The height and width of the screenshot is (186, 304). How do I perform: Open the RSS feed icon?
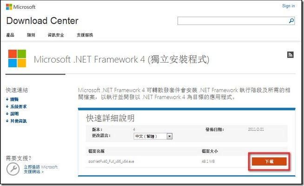pyautogui.click(x=290, y=55)
